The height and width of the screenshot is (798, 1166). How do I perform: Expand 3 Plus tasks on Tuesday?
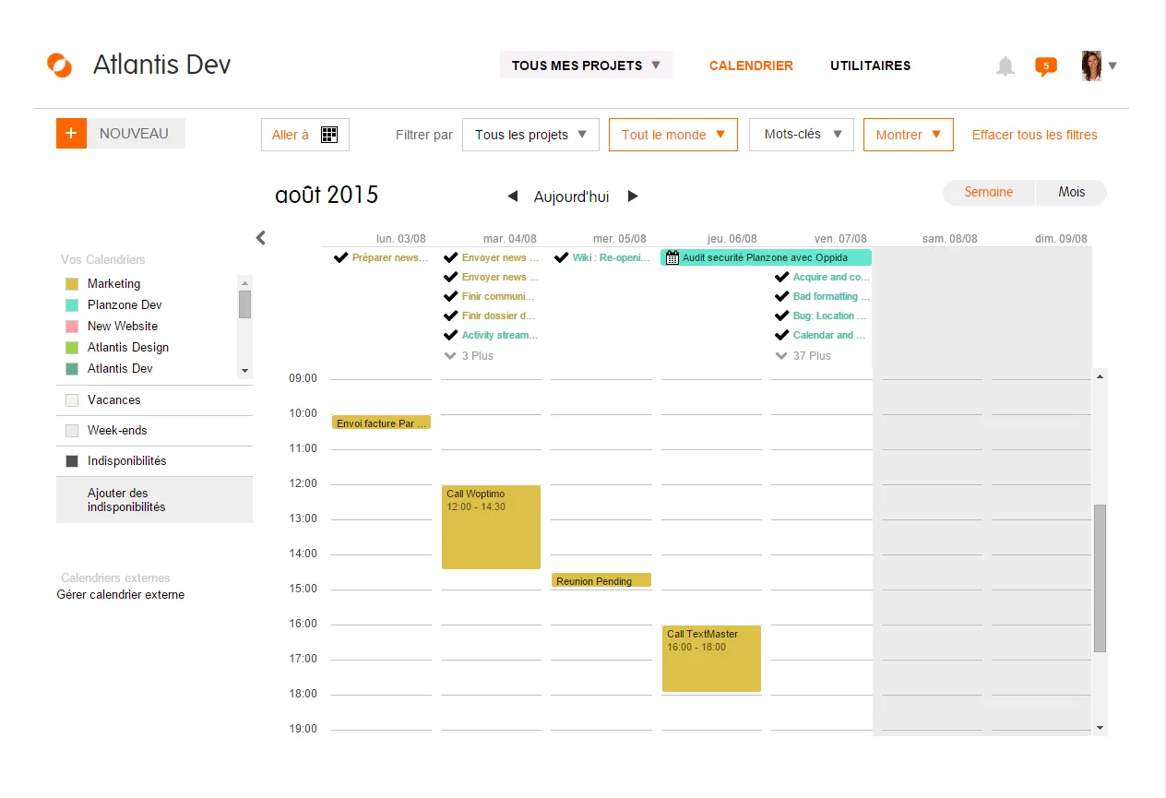tap(469, 355)
